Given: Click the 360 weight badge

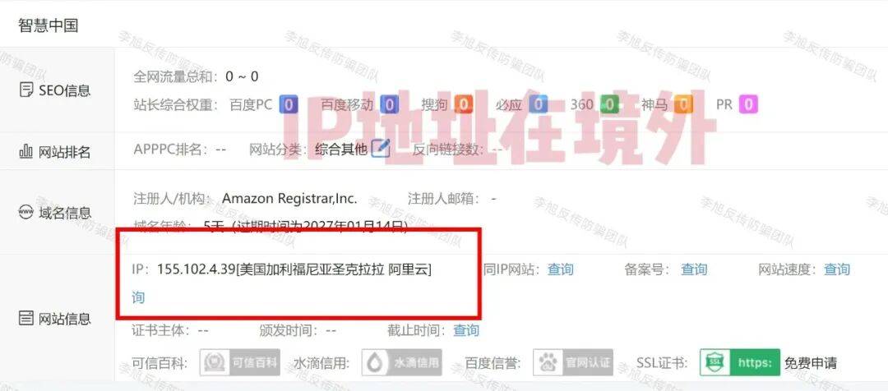Looking at the screenshot, I should [609, 104].
